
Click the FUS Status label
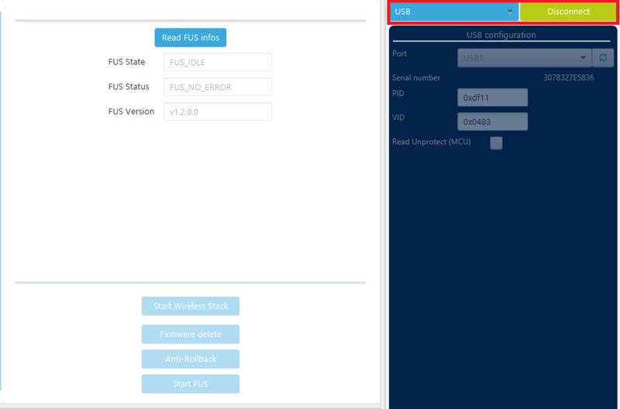(x=129, y=87)
